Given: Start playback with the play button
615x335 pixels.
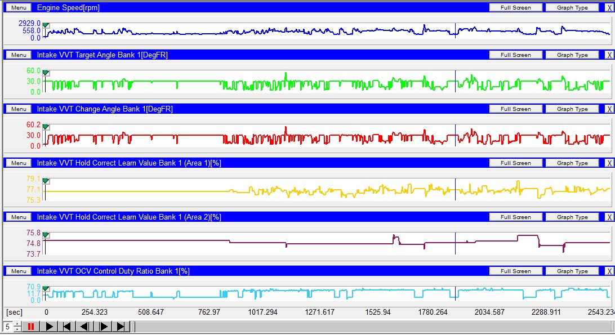Looking at the screenshot, I should (x=49, y=327).
